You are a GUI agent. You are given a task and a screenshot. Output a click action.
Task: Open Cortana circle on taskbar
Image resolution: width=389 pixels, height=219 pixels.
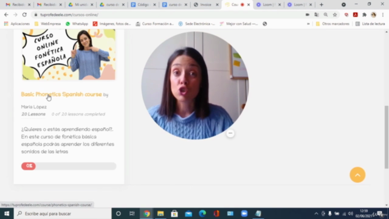(119, 214)
